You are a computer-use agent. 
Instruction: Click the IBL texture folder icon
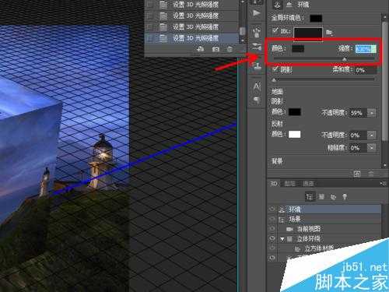[329, 32]
